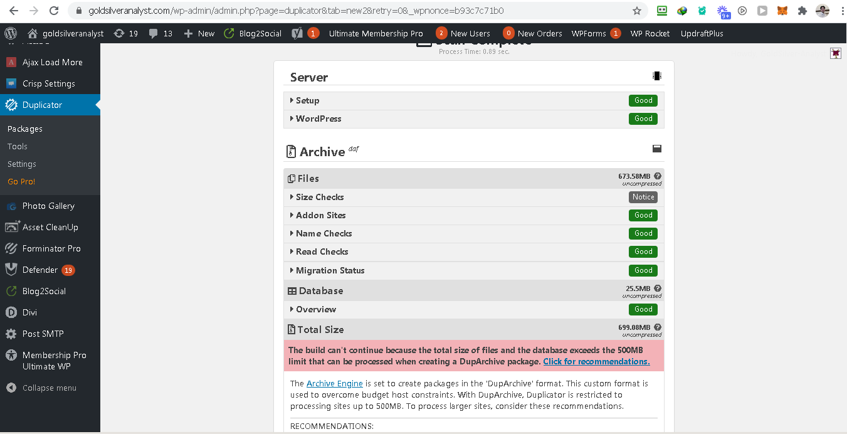Click the browser back arrow
The image size is (847, 434).
tap(14, 11)
